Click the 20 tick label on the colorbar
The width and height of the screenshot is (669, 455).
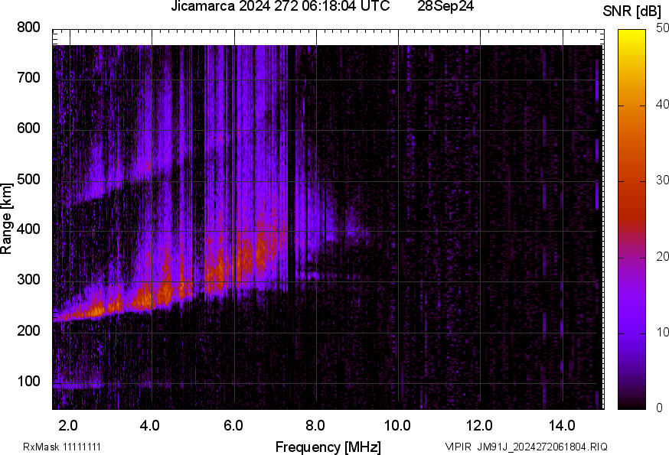tap(662, 257)
